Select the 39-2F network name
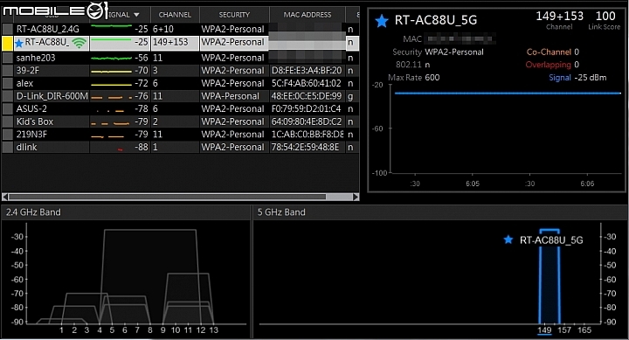This screenshot has height=340, width=629. click(x=28, y=71)
